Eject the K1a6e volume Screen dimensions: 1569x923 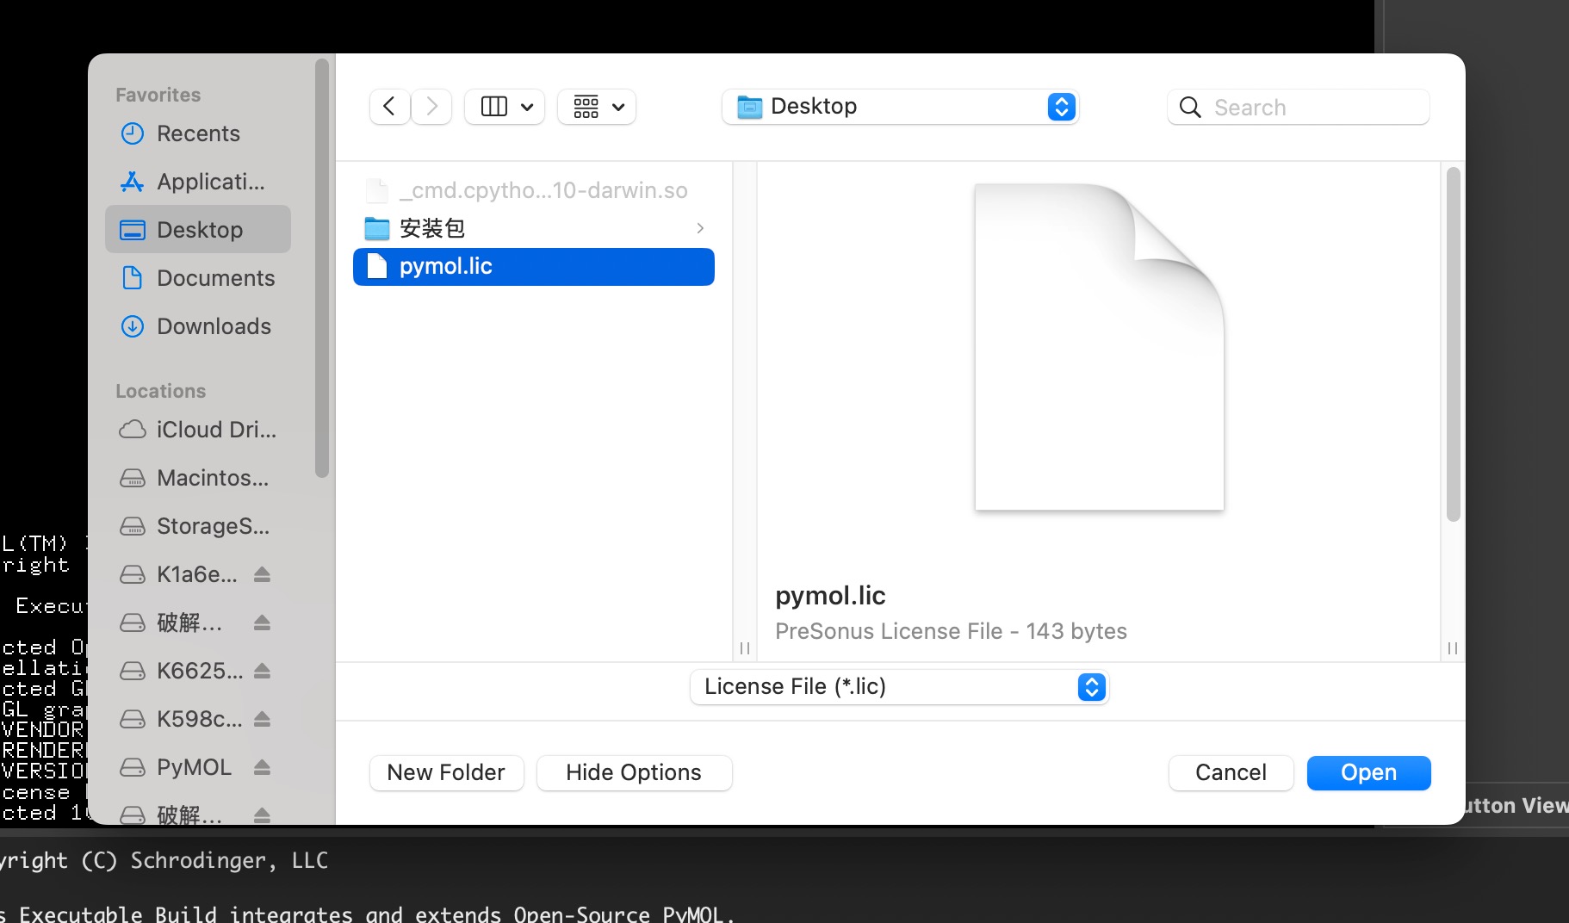pos(263,574)
